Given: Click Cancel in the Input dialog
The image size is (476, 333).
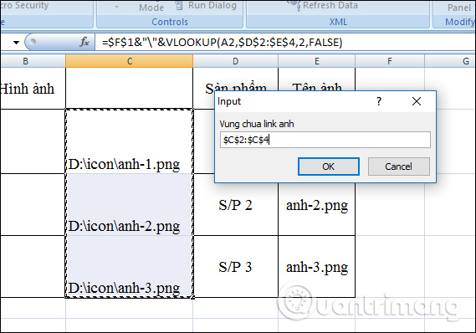Looking at the screenshot, I should [398, 166].
